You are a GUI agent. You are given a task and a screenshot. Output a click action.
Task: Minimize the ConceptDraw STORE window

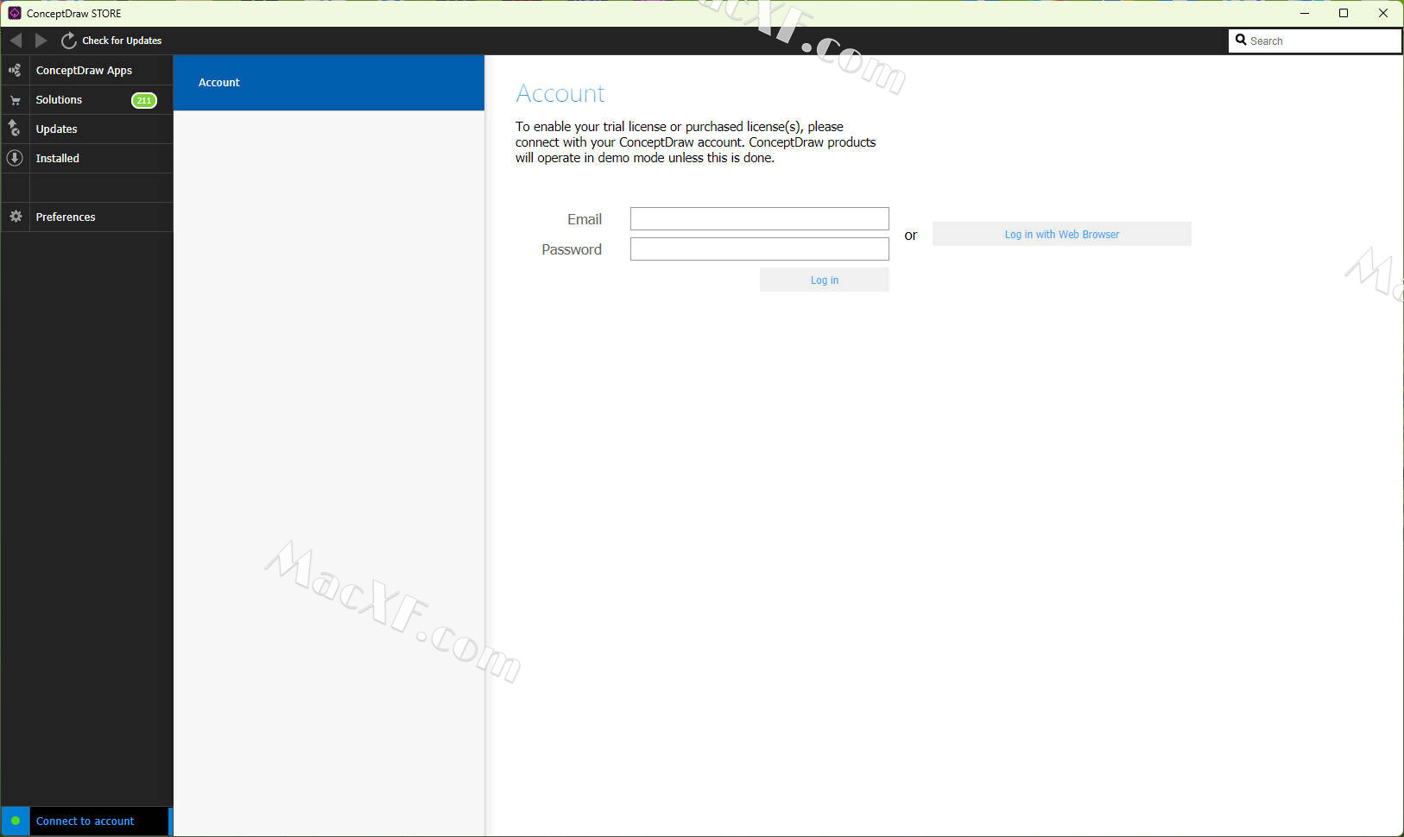coord(1305,13)
